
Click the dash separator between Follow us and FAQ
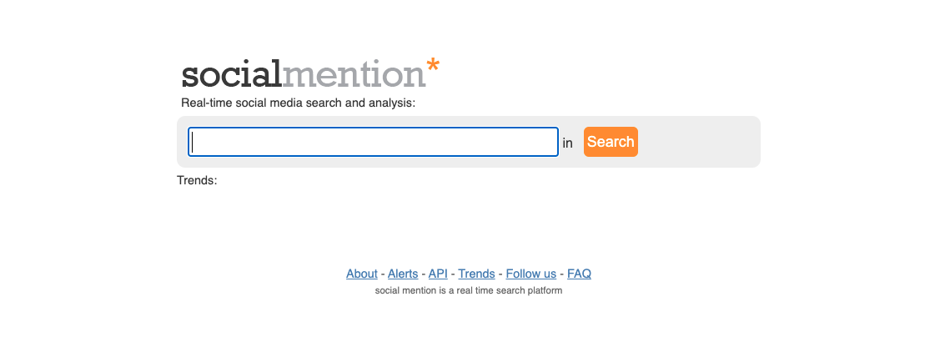pyautogui.click(x=561, y=274)
